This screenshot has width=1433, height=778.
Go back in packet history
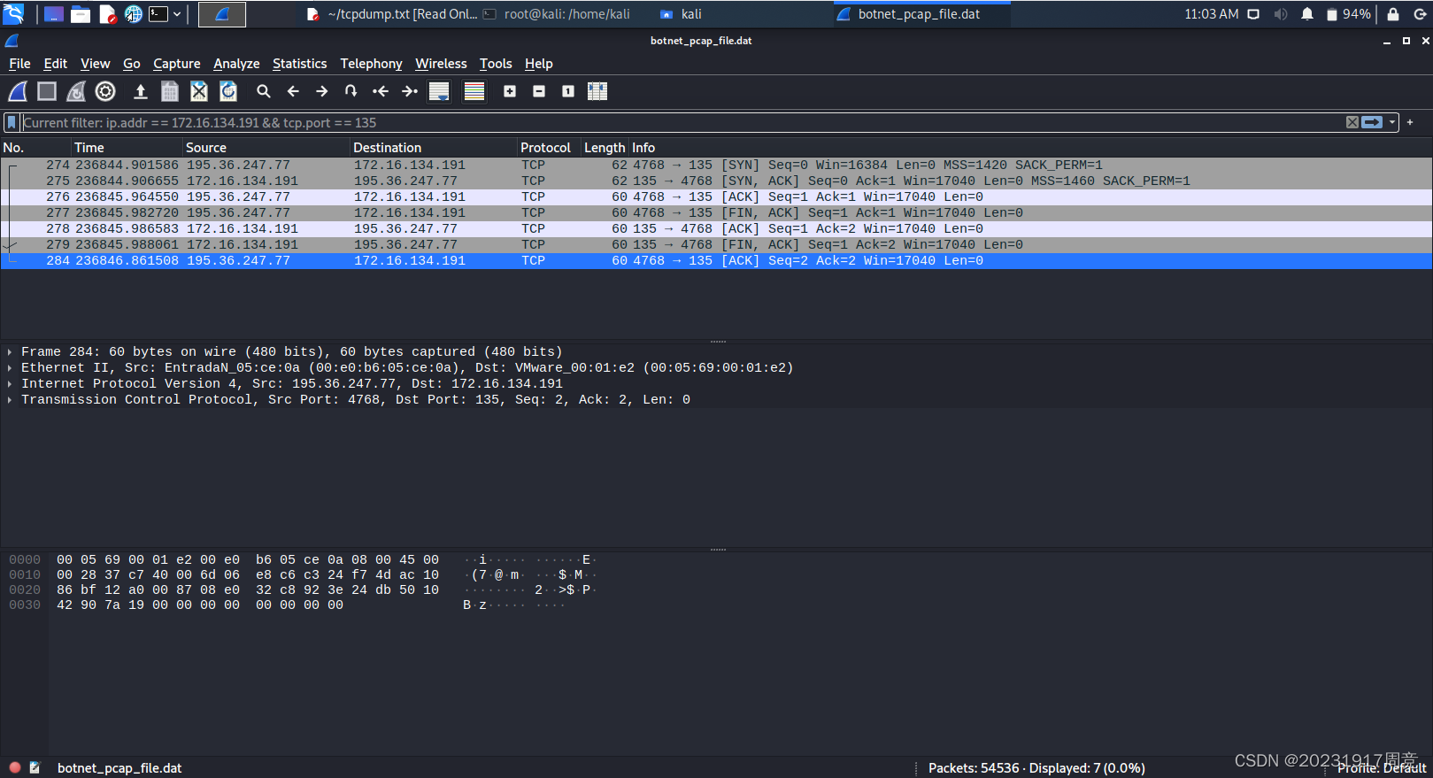(x=293, y=91)
